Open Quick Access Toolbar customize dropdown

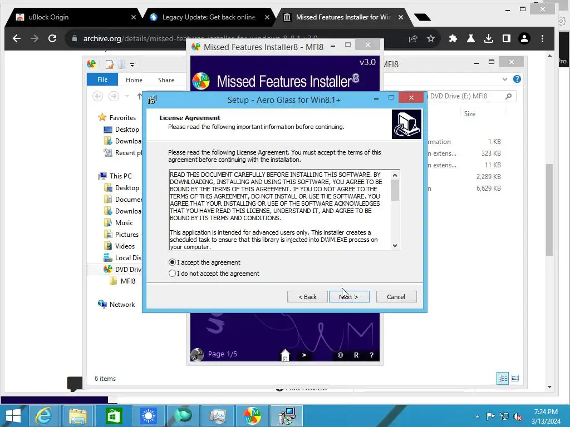132,64
